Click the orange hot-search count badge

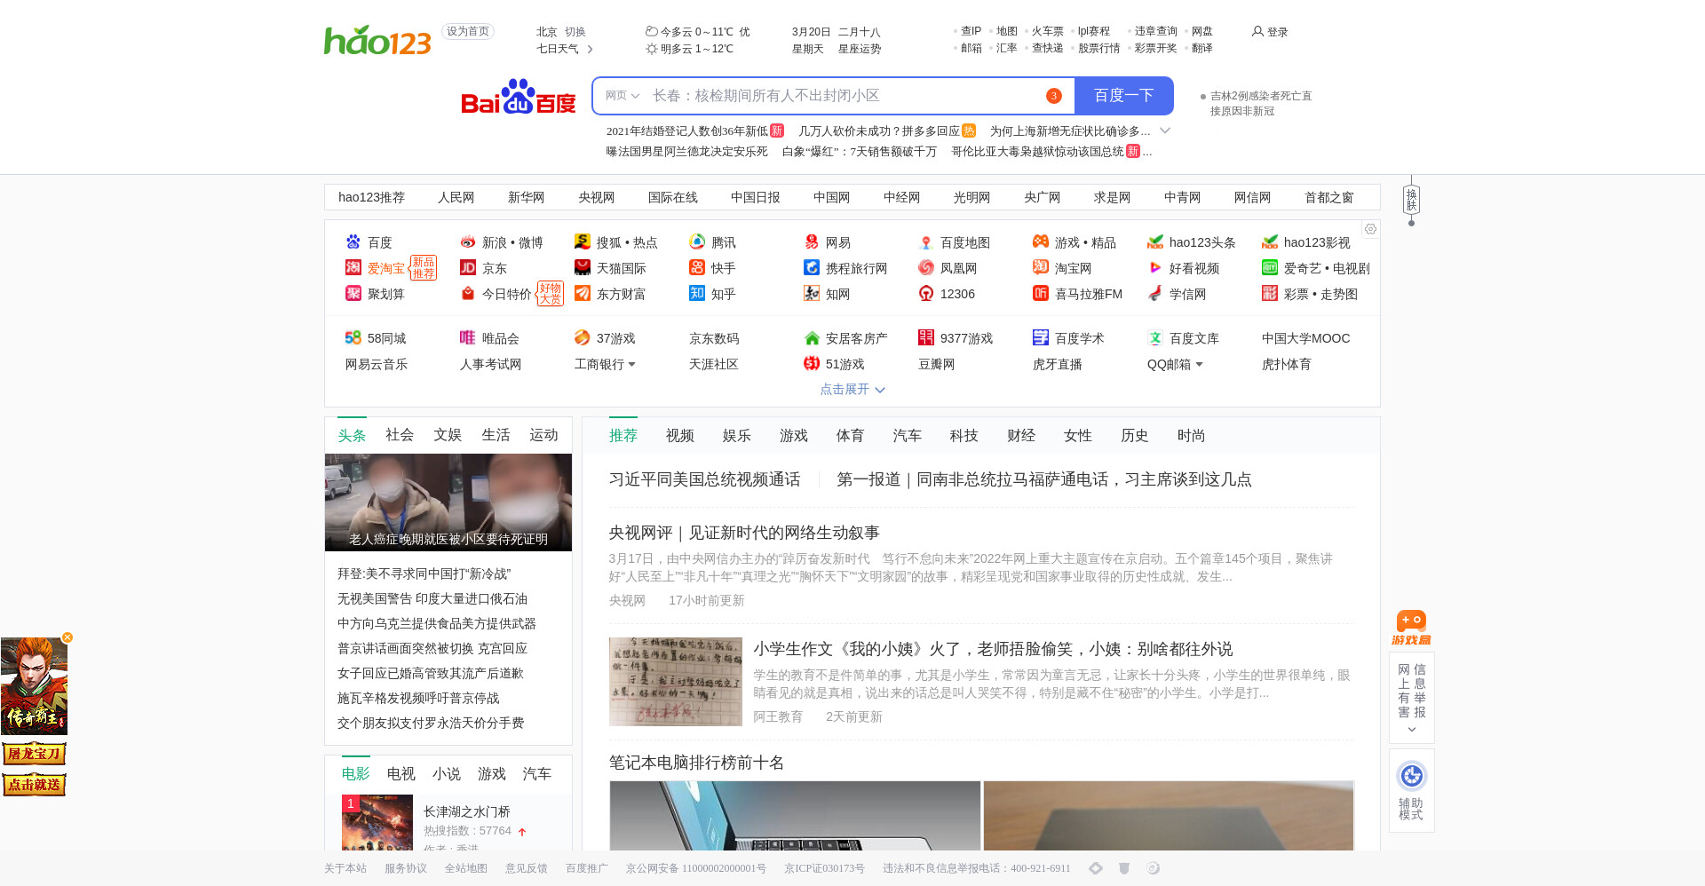pos(1054,96)
